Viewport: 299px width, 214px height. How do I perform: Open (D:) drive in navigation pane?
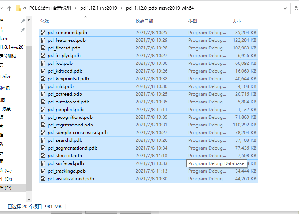[x=6, y=179]
